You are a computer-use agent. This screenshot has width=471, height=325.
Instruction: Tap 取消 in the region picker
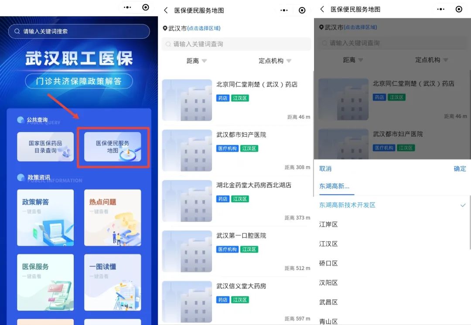click(325, 169)
